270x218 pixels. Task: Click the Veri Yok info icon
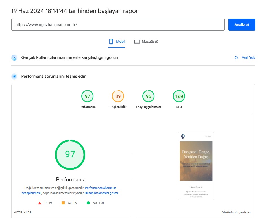[x=236, y=57]
